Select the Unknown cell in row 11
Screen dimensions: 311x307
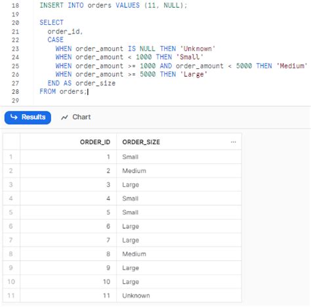click(179, 296)
